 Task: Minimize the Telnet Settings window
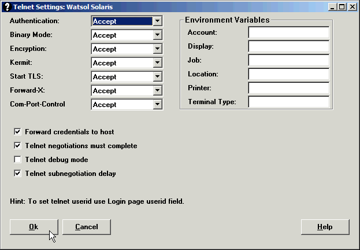[332, 7]
